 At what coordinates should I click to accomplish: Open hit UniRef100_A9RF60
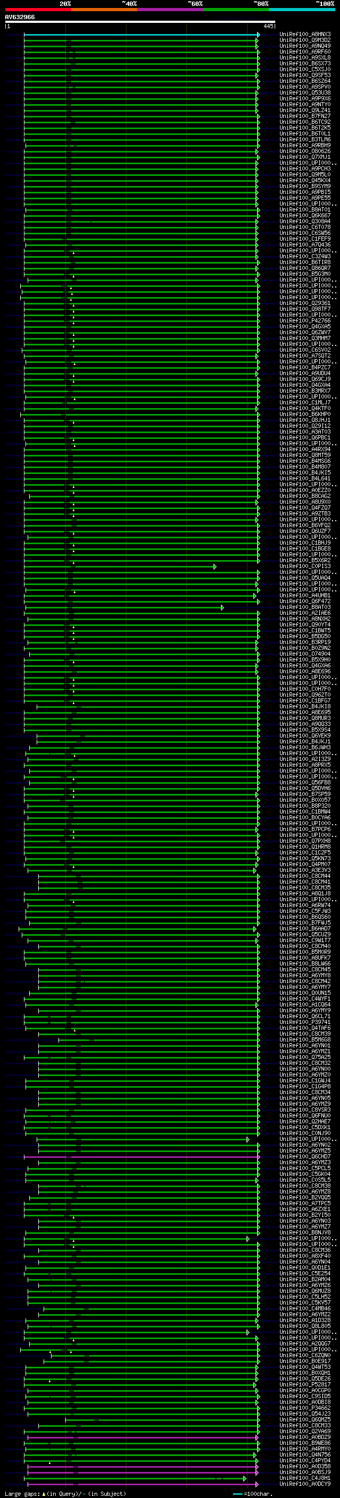(x=305, y=52)
